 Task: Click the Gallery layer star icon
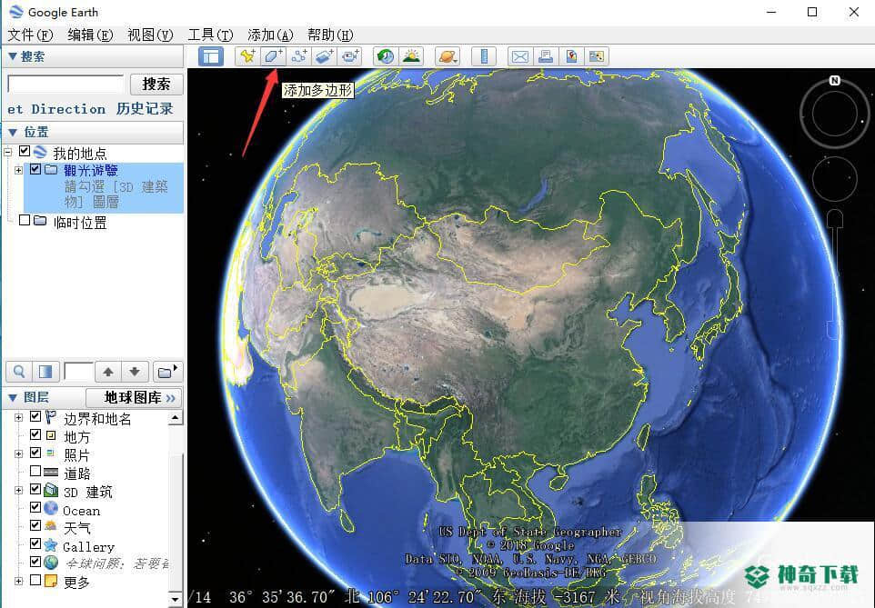51,544
